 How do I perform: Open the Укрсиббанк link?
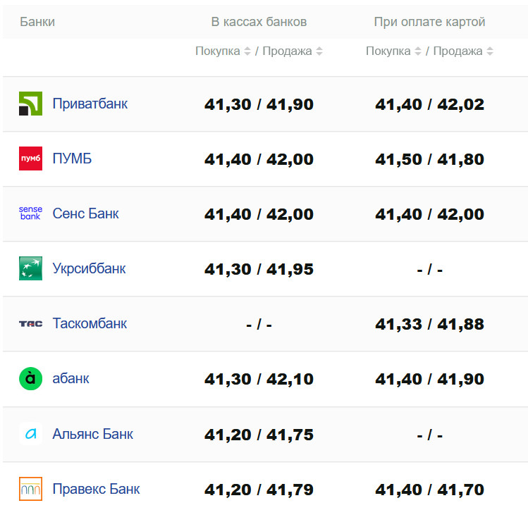(x=89, y=268)
